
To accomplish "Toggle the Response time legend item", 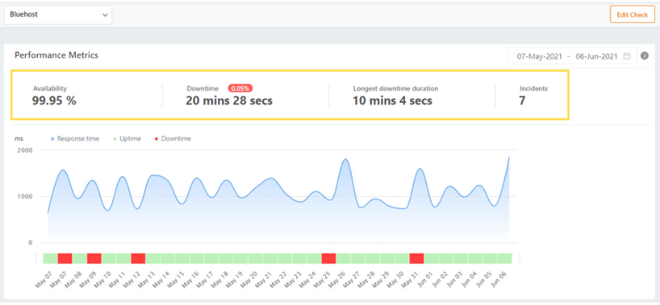I will pyautogui.click(x=75, y=138).
